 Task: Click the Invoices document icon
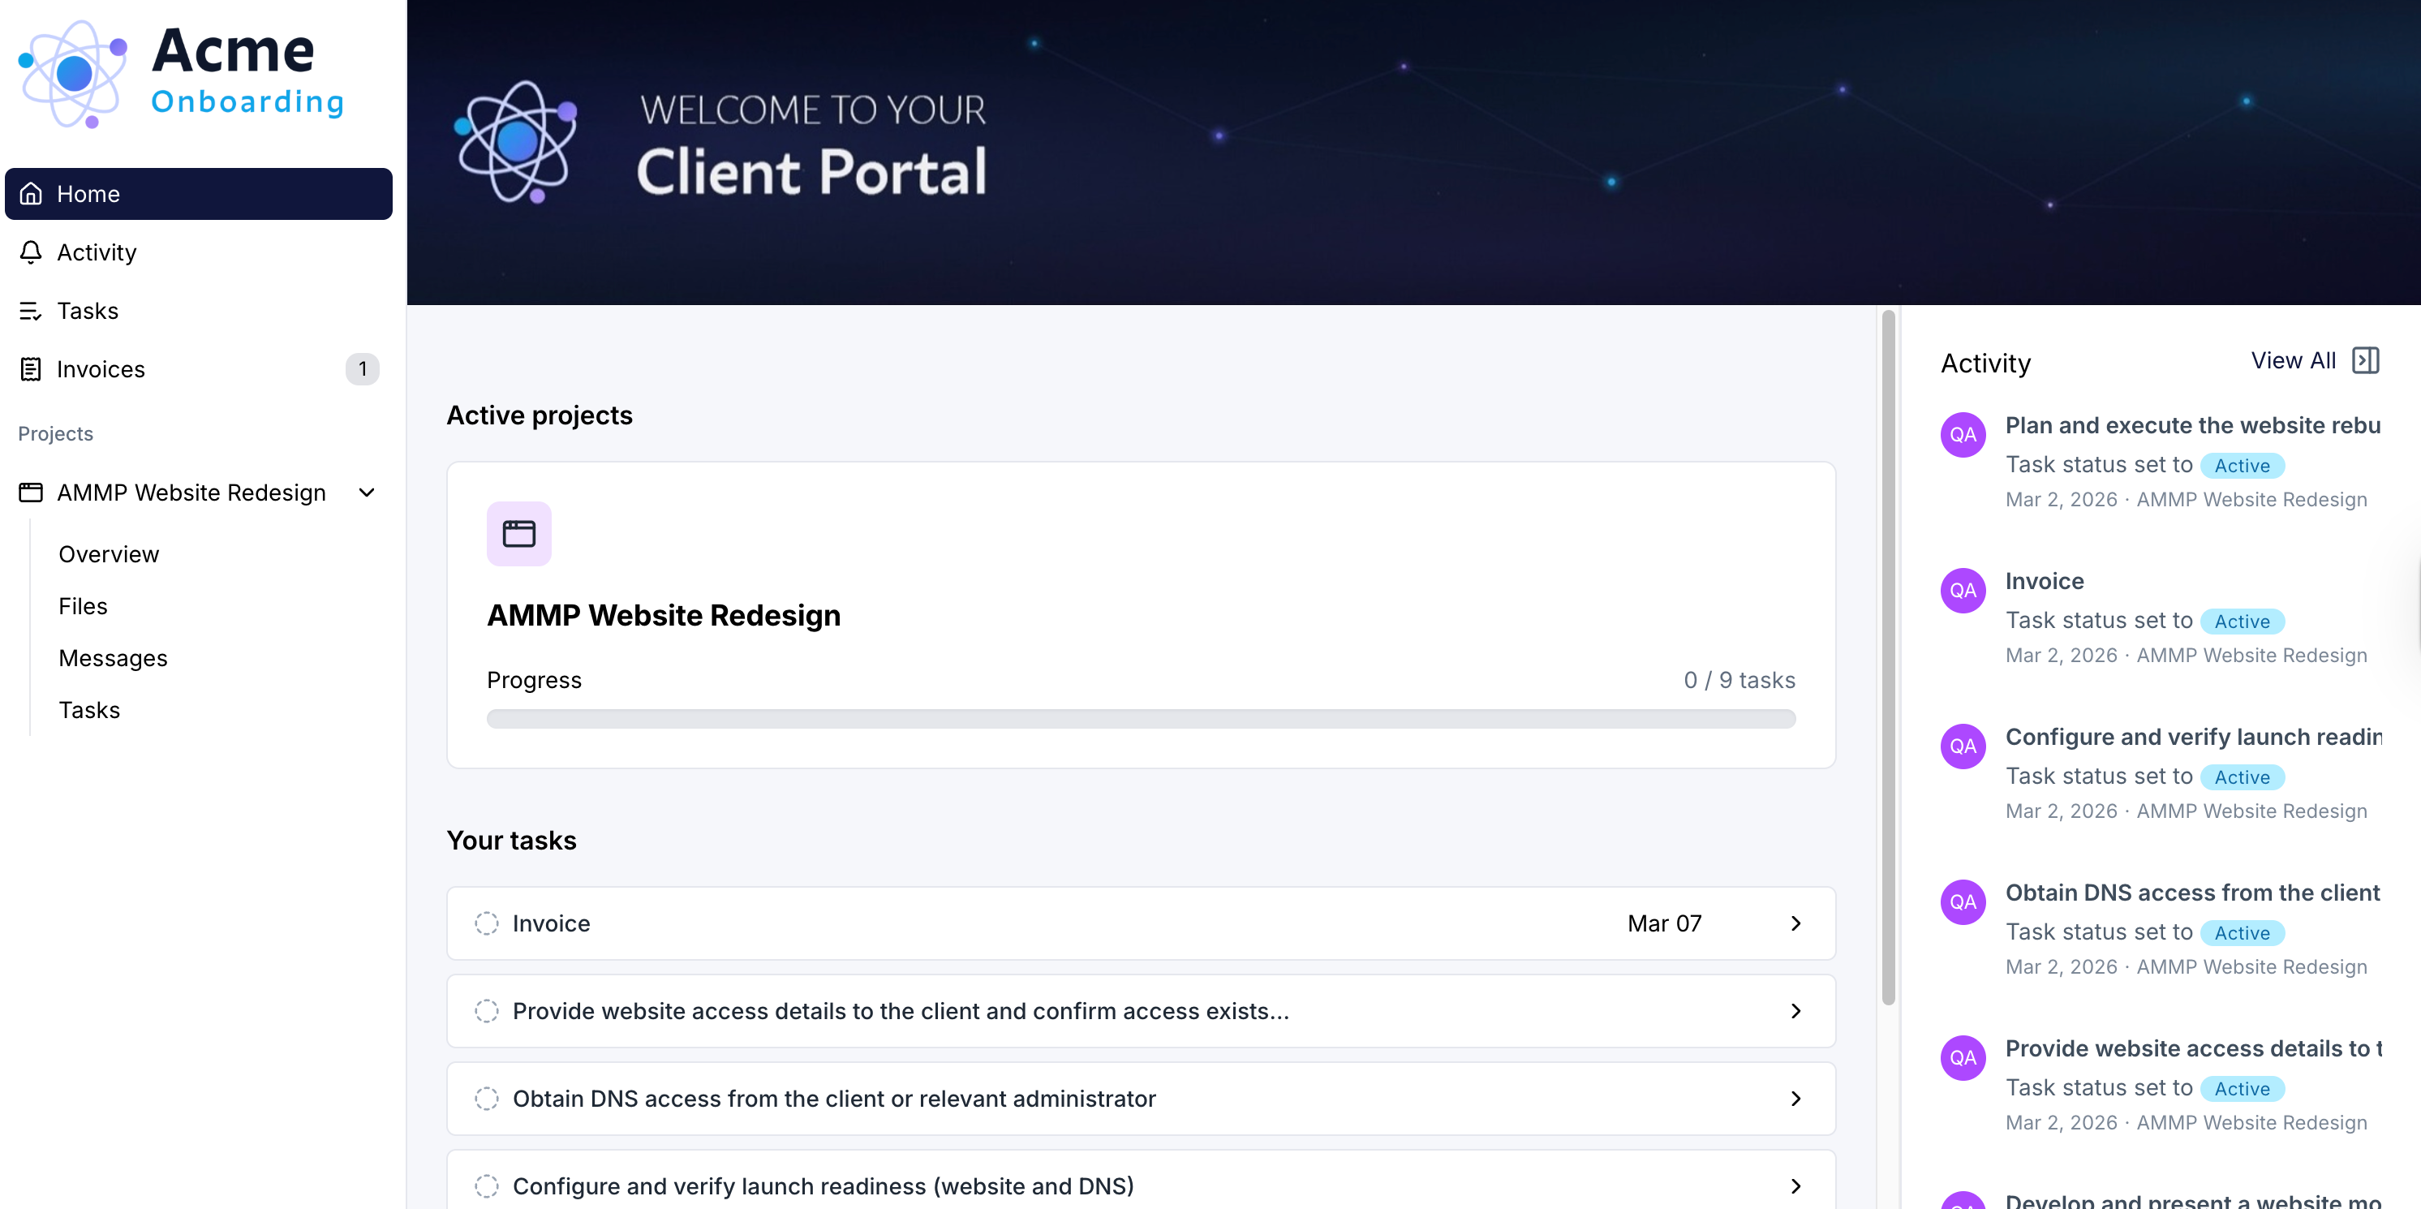pyautogui.click(x=31, y=369)
